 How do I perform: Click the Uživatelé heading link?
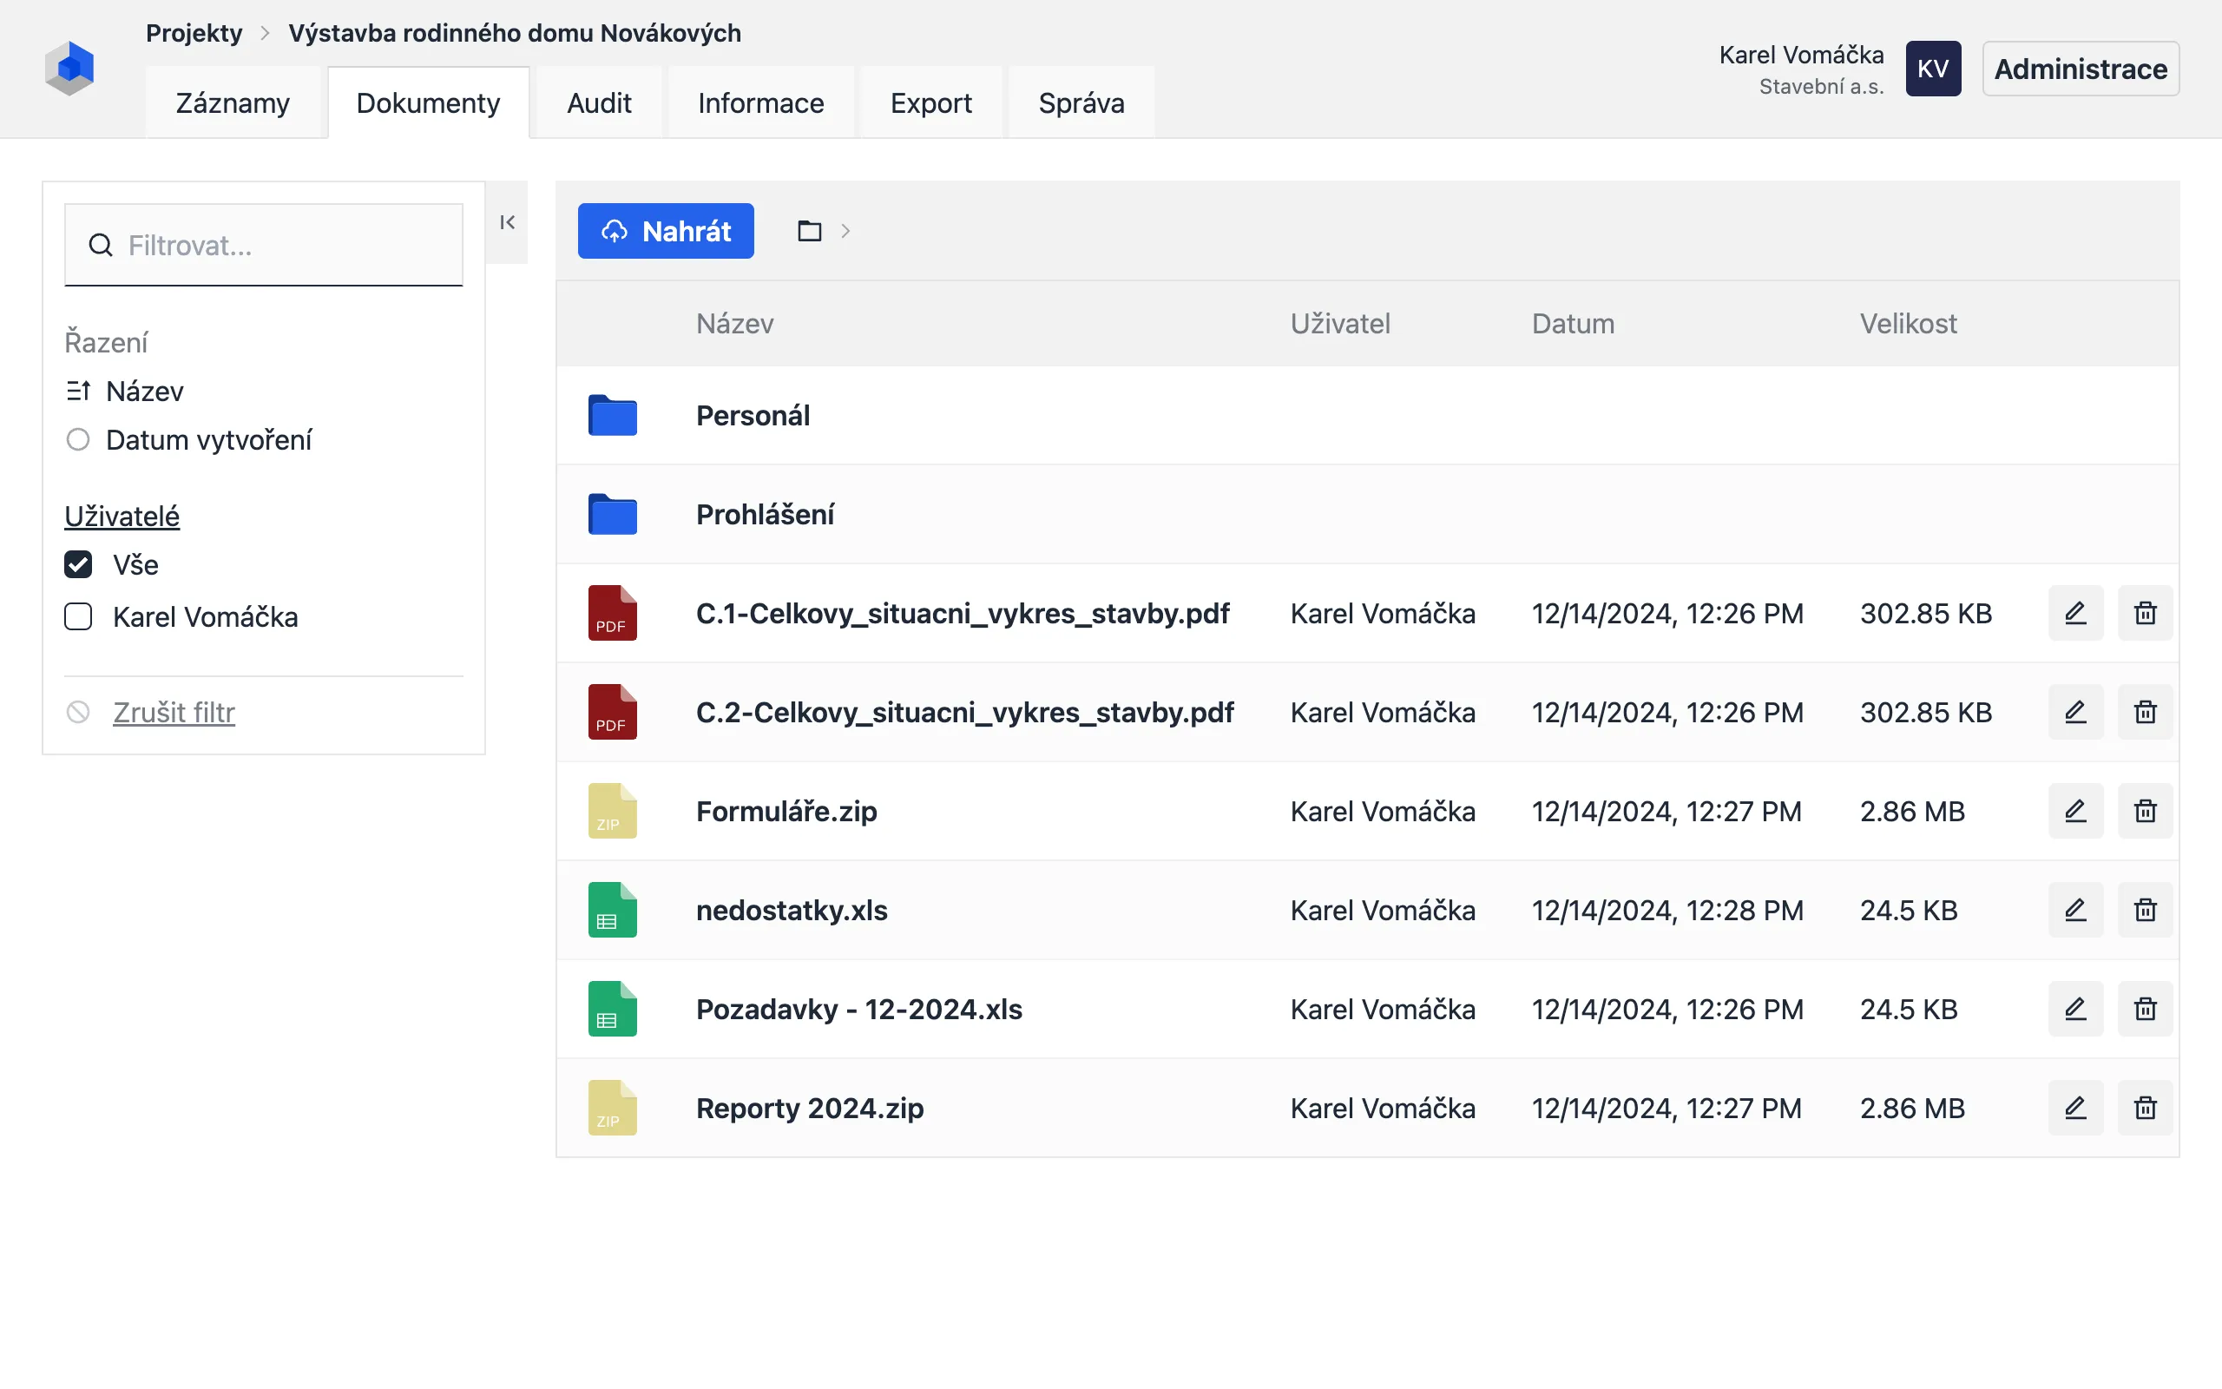(x=122, y=517)
